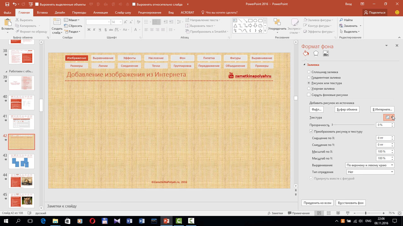Open the Picture icon tab in Format pane
Screen dimensions: 403x226
click(326, 54)
